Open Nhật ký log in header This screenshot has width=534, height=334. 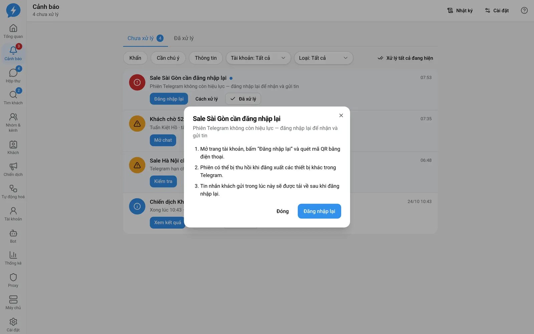[x=460, y=10]
